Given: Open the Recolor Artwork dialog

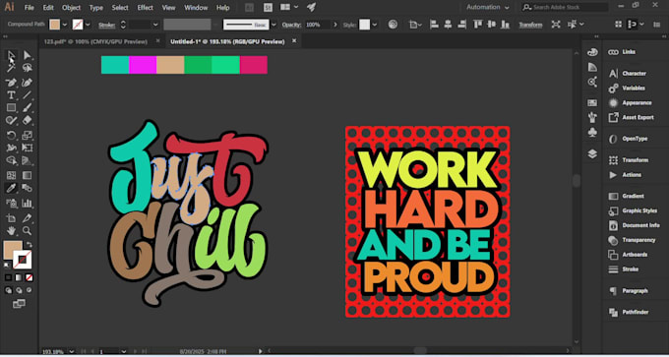Looking at the screenshot, I should point(393,25).
